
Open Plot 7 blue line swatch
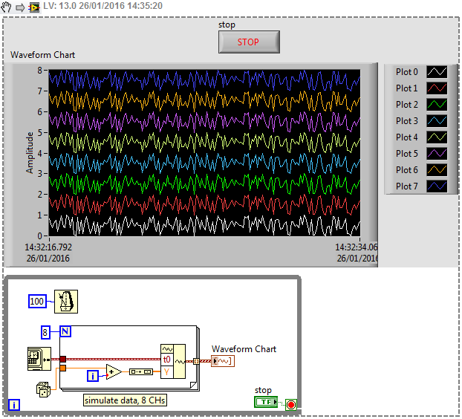[x=437, y=186]
